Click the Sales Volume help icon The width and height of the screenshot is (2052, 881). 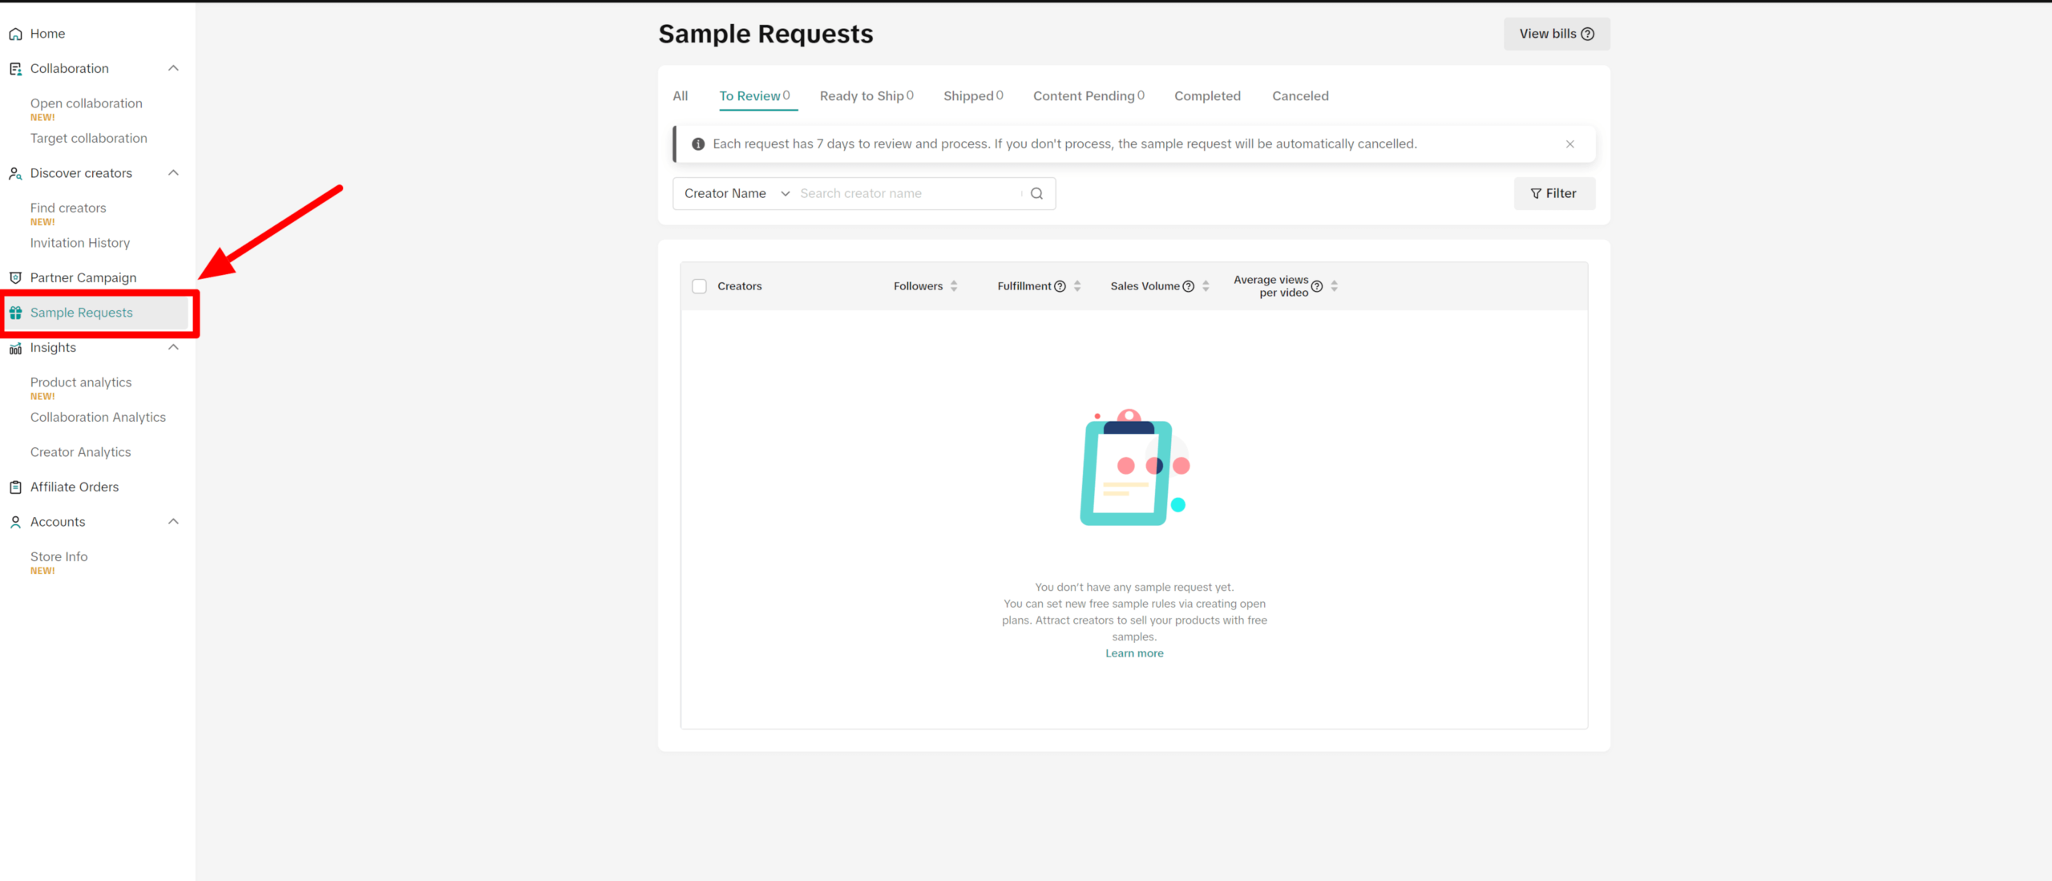(x=1189, y=286)
